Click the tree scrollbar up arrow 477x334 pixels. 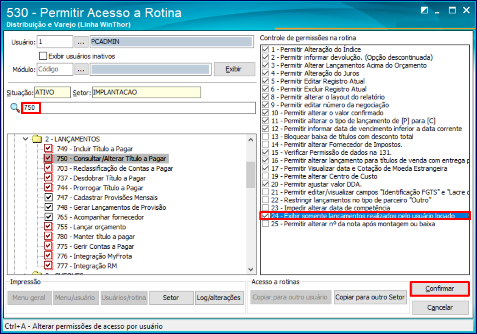click(251, 140)
